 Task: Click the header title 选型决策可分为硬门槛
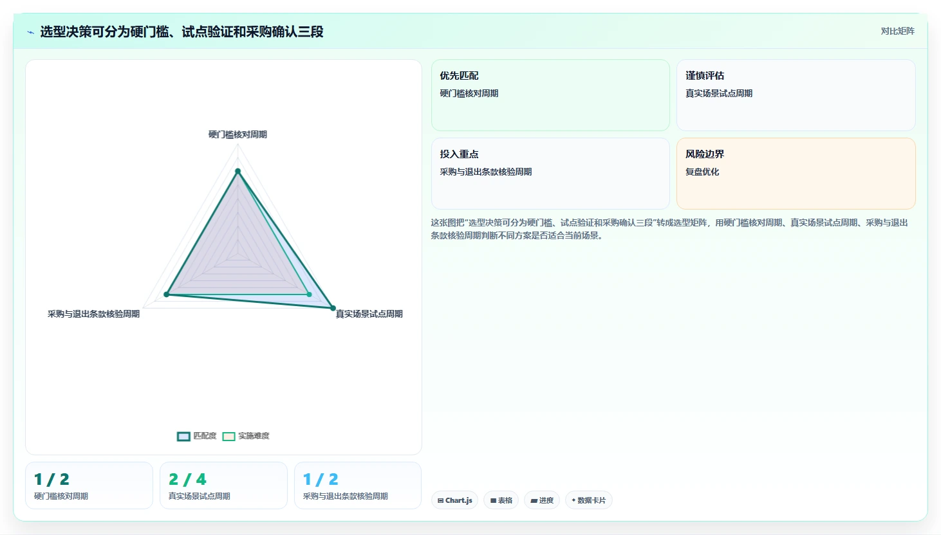182,32
